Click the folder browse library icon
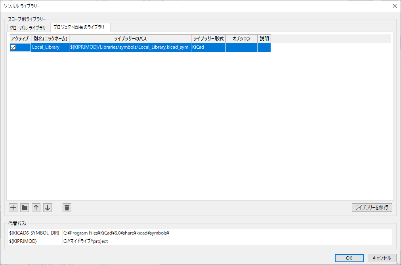 point(25,208)
